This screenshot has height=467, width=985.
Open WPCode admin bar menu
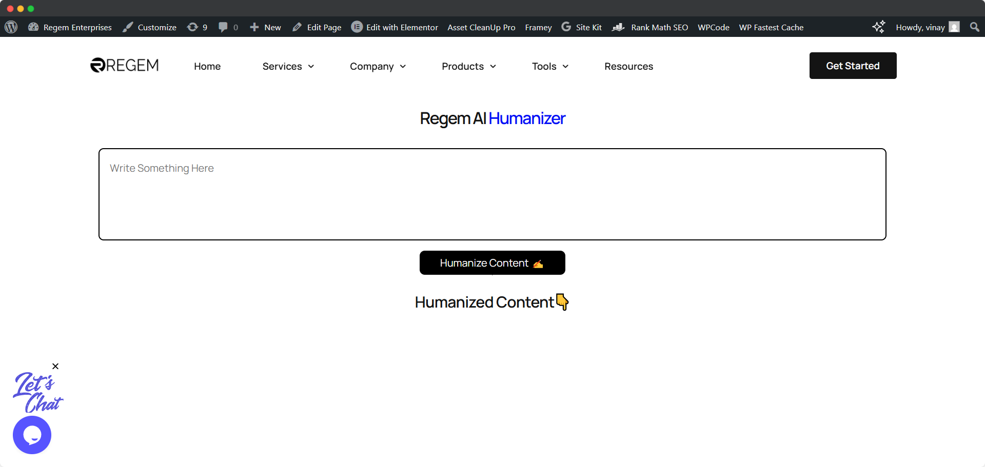tap(713, 27)
